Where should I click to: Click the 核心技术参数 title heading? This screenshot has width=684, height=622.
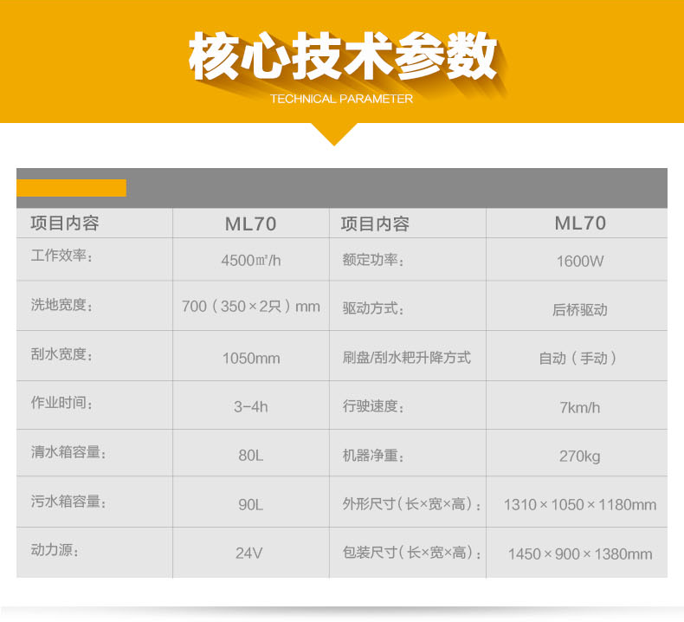tap(342, 57)
